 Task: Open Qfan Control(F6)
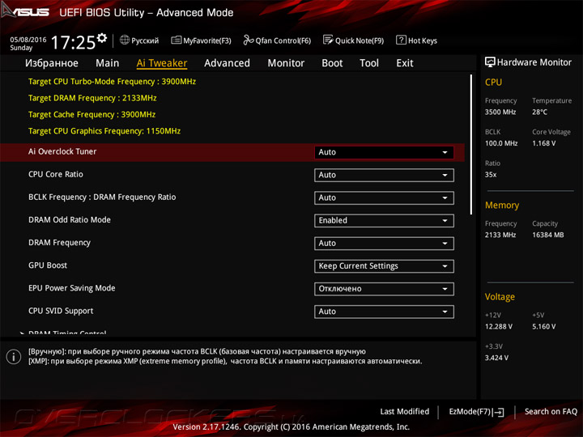277,40
